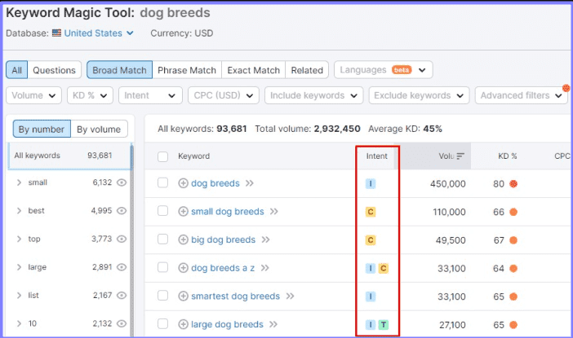Expand the 'best' keyword group
573x338 pixels.
(19, 211)
